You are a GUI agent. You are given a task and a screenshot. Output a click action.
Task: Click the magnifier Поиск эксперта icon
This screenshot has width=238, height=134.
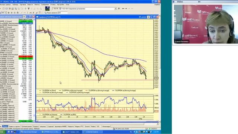45,13
